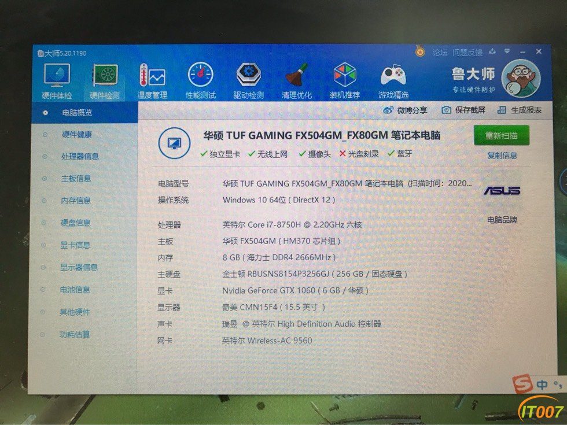Screen dimensions: 567x425
Task: Click 生成报表 to generate report
Action: (x=520, y=110)
